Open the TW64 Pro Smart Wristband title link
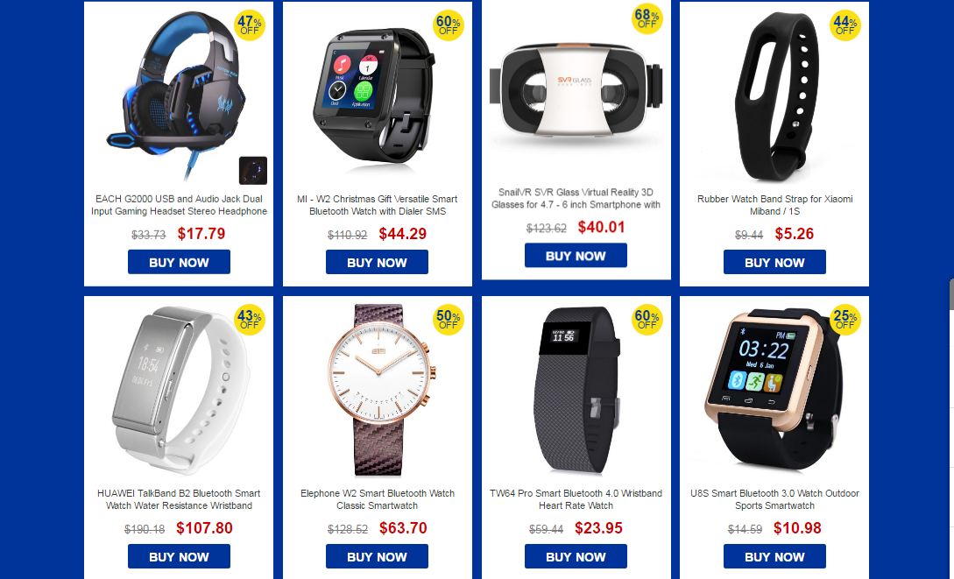The width and height of the screenshot is (954, 579). pos(576,499)
